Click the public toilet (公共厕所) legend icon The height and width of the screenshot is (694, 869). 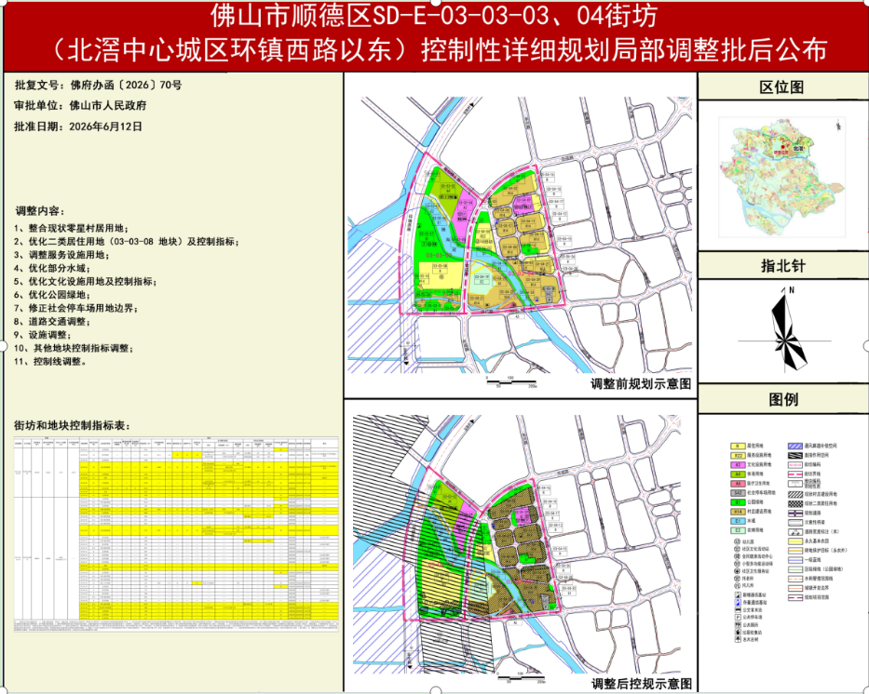click(x=738, y=624)
